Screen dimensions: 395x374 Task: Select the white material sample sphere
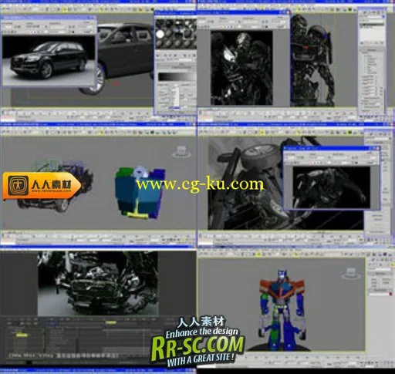[160, 34]
